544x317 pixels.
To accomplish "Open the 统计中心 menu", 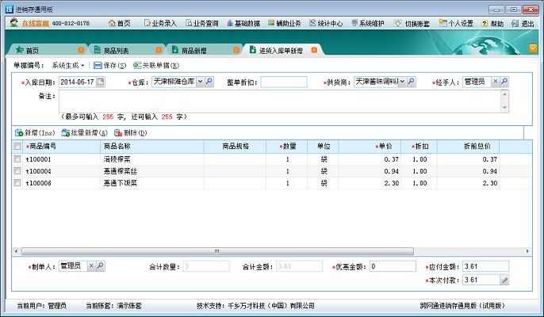I will coord(327,24).
